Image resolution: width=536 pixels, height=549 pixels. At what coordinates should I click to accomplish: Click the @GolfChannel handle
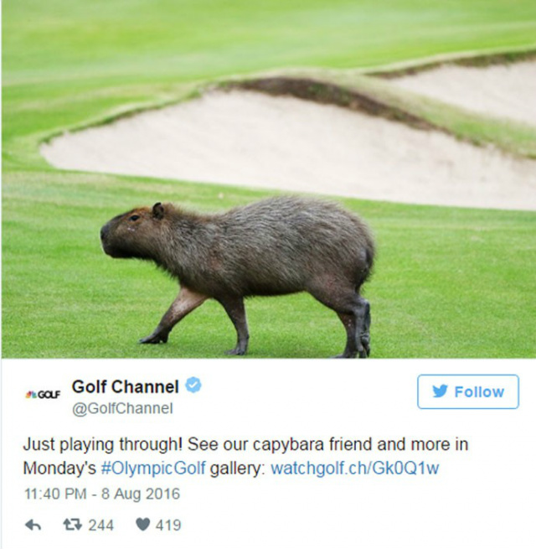(122, 408)
